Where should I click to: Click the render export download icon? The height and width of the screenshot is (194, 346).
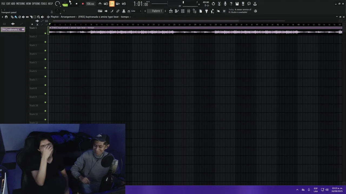255,4
